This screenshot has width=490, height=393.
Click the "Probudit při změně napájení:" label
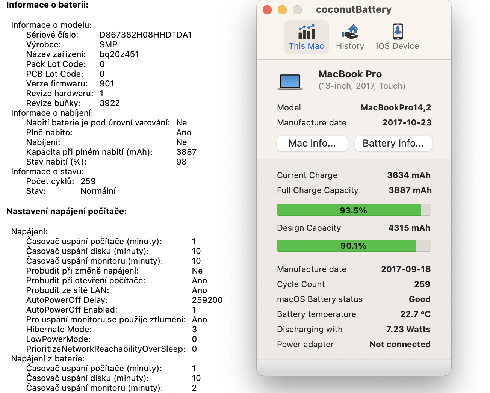click(82, 271)
